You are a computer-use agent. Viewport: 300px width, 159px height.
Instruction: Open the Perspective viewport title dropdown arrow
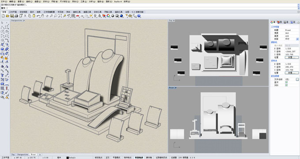point(24,20)
